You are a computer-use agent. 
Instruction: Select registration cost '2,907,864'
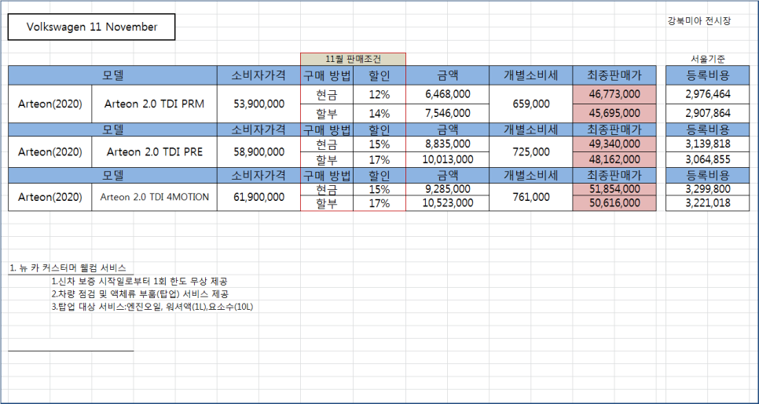point(708,114)
